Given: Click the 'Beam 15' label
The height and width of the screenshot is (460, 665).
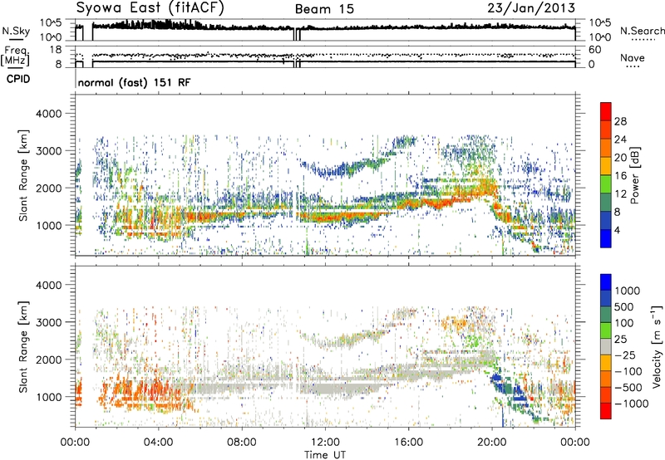Looking at the screenshot, I should (324, 9).
